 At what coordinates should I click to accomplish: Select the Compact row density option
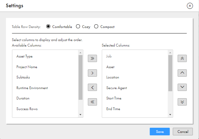tap(96, 26)
